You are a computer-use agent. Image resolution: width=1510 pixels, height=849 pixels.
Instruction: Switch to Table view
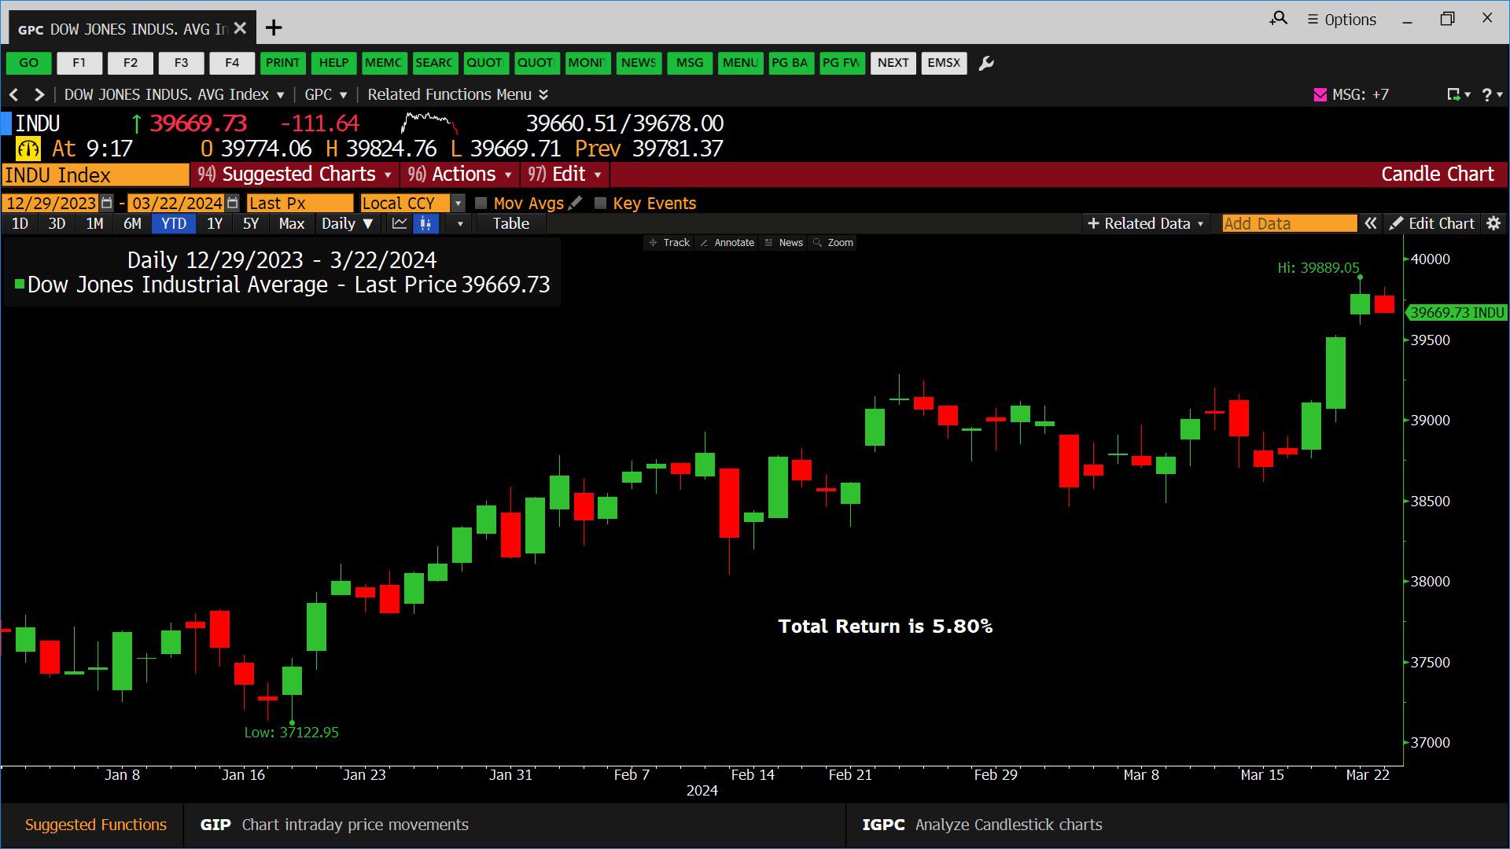click(x=511, y=223)
